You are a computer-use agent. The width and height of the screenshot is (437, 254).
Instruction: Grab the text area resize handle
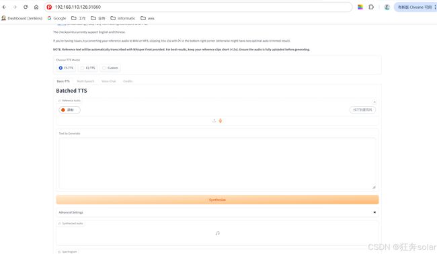click(x=374, y=187)
